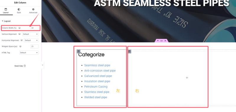Switch to the Style tab
236x112 pixels.
pyautogui.click(x=19, y=11)
